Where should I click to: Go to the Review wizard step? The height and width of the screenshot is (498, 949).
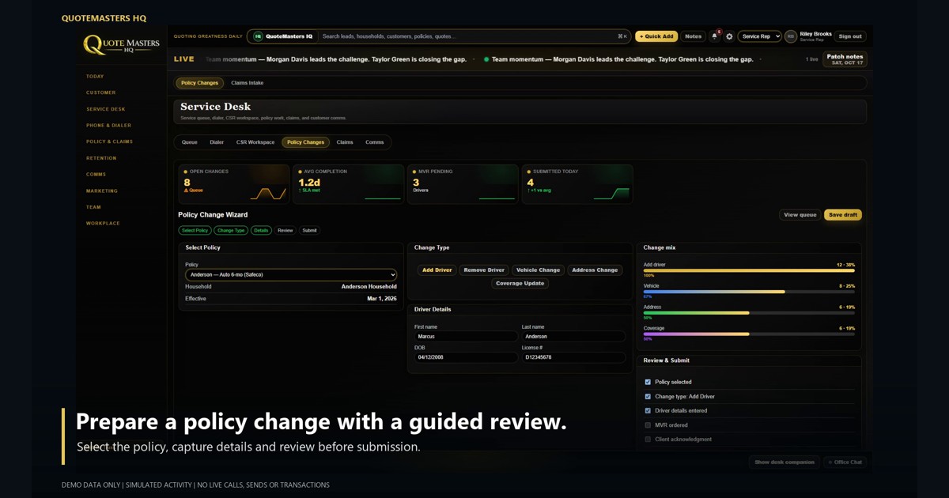pos(285,231)
